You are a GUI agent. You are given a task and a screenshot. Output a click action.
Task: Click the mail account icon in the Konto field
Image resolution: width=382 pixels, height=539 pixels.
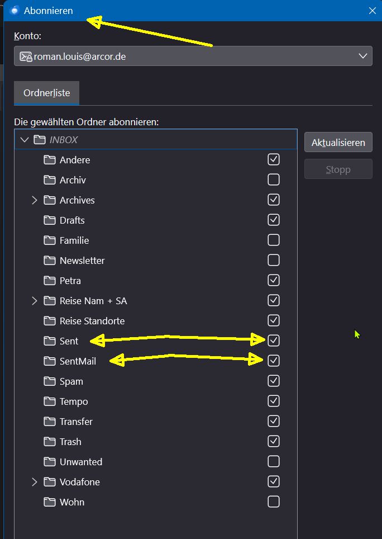26,56
